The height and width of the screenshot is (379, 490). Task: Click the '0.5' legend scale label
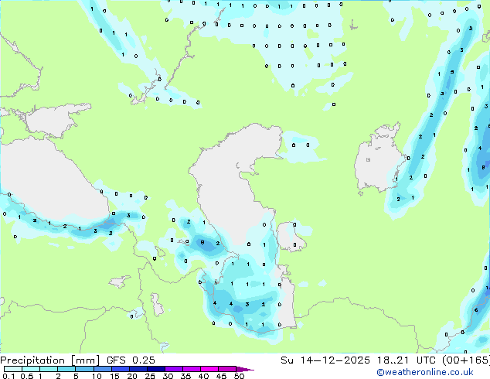coord(26,376)
